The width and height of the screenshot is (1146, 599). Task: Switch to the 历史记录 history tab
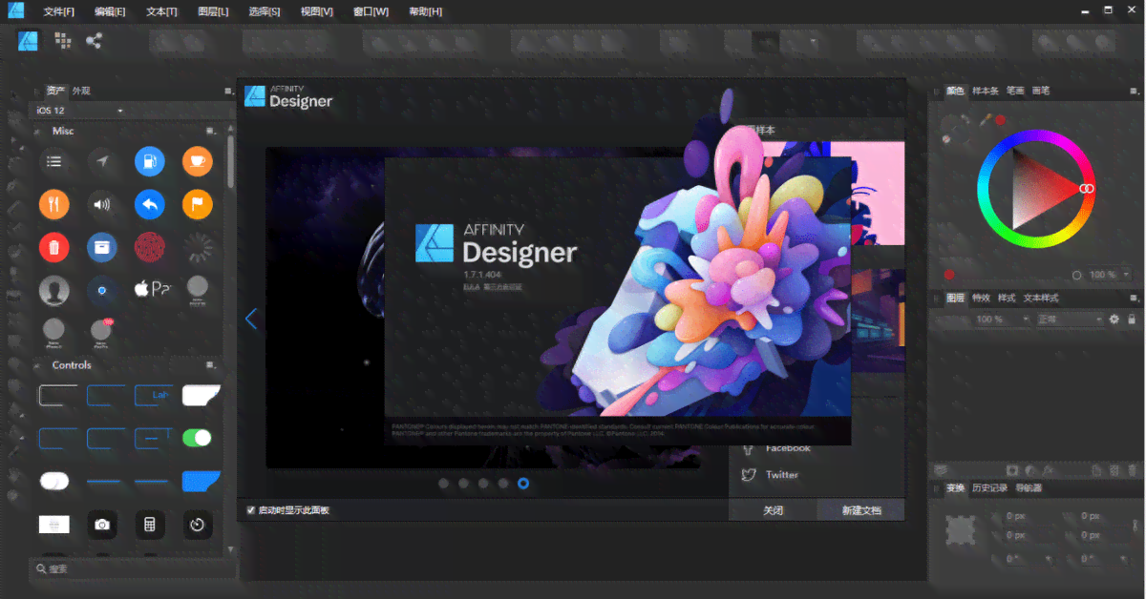click(990, 488)
